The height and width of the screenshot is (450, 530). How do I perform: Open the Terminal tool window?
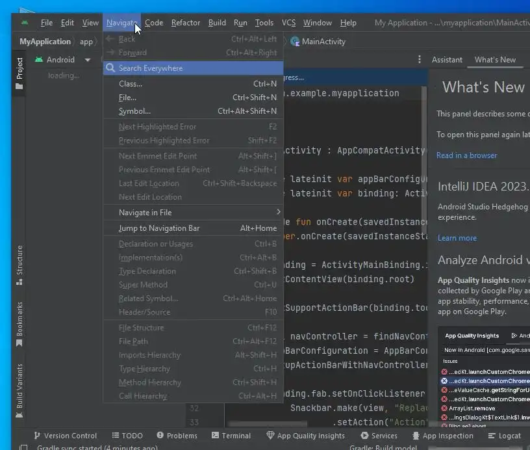pos(231,436)
